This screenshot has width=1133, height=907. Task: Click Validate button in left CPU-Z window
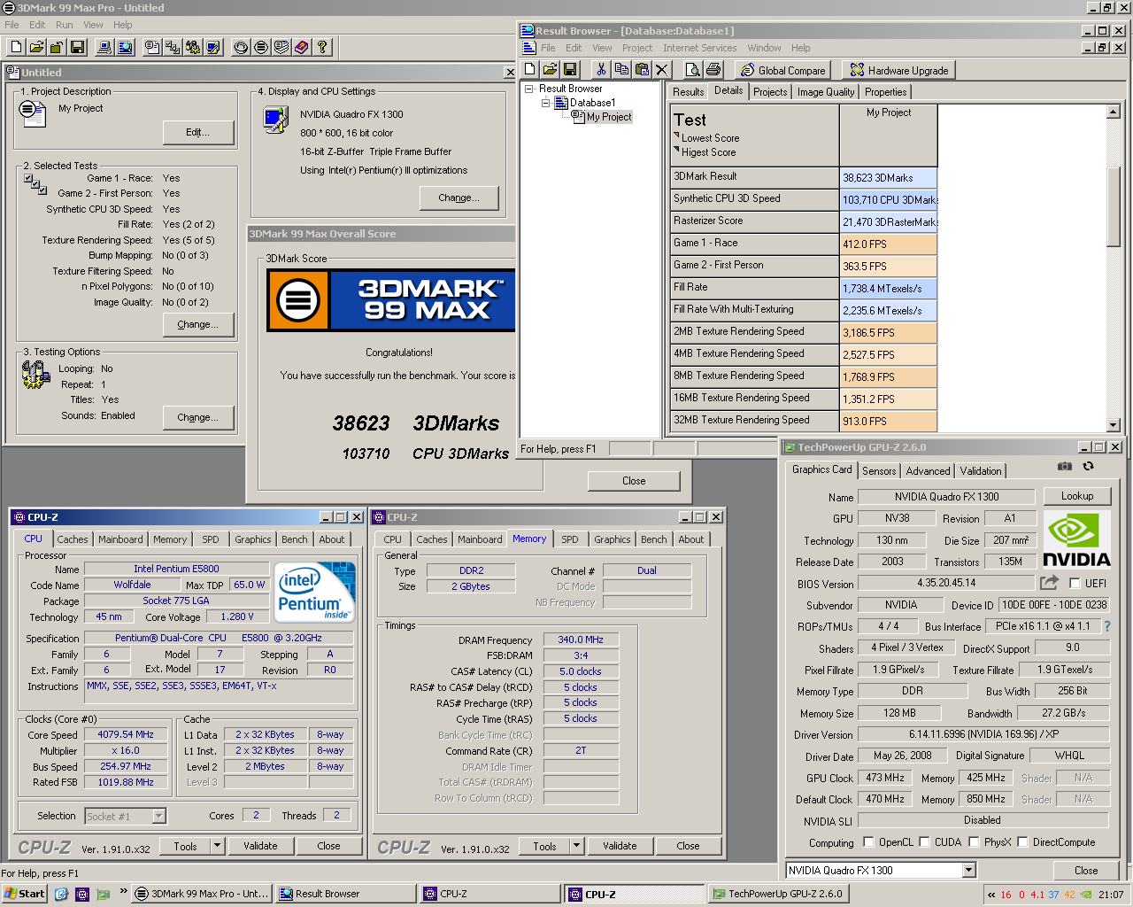[260, 846]
